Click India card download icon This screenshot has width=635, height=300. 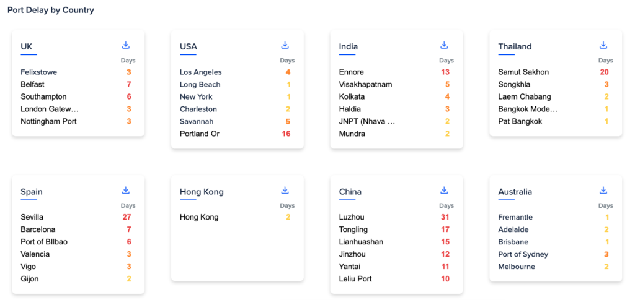coord(444,46)
